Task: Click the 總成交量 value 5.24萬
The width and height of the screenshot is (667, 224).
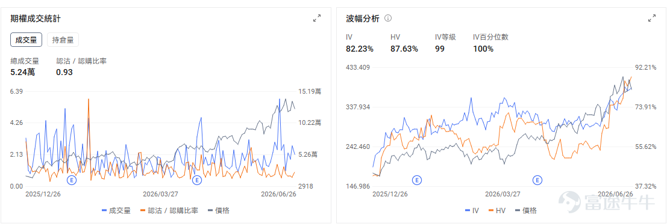Action: [x=22, y=72]
